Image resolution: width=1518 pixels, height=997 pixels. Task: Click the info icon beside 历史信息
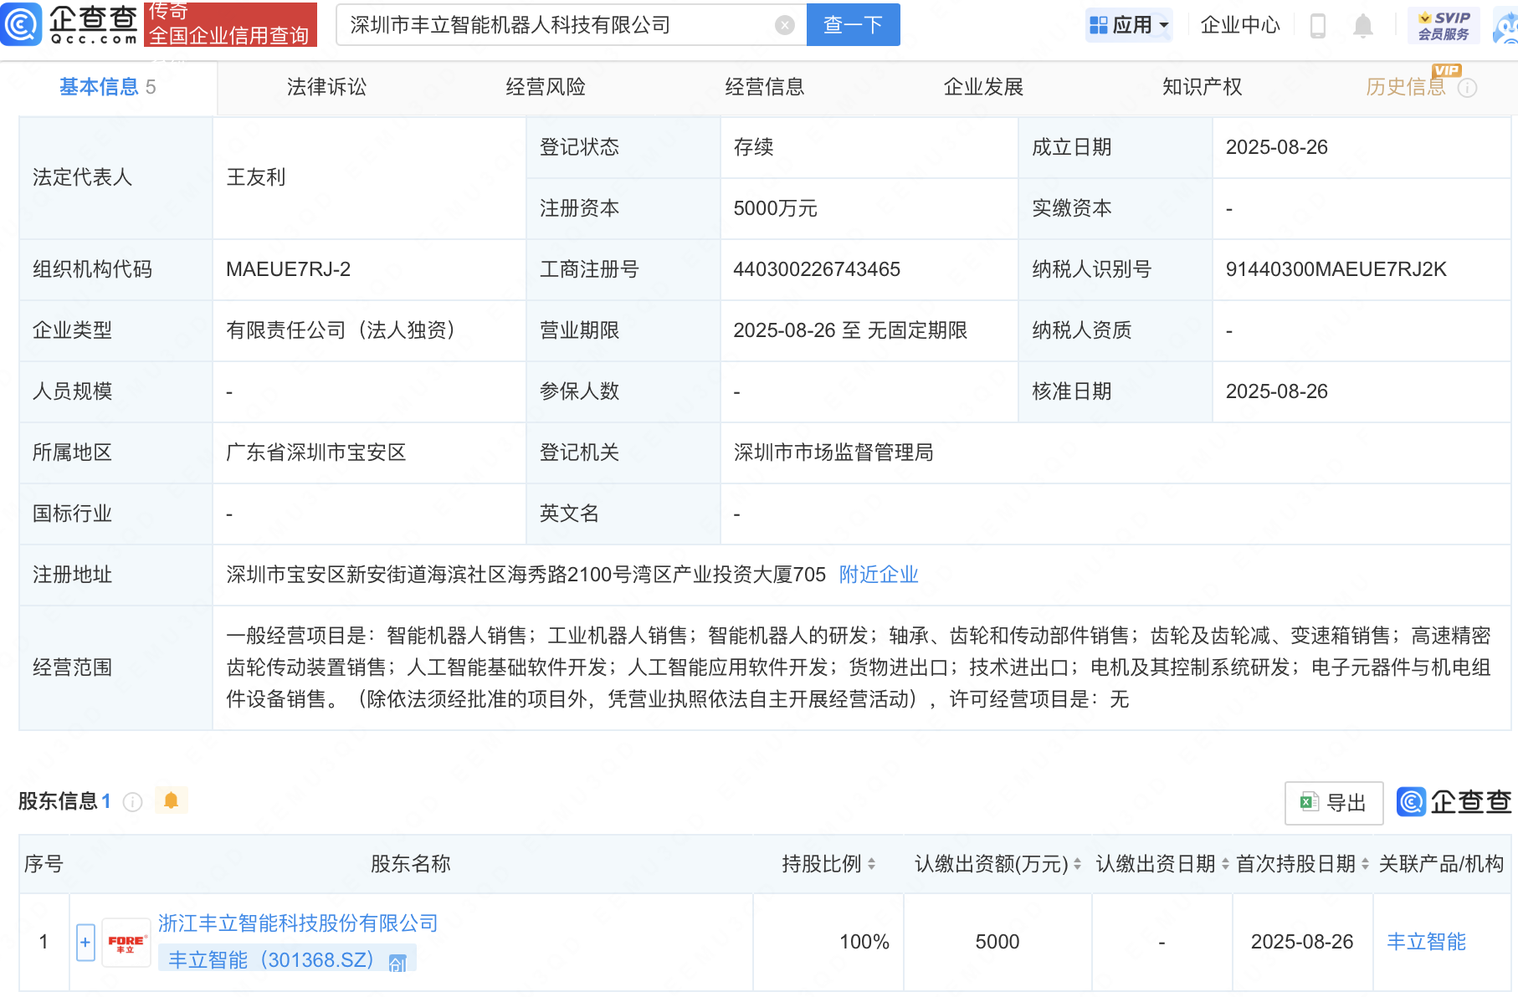click(x=1467, y=87)
